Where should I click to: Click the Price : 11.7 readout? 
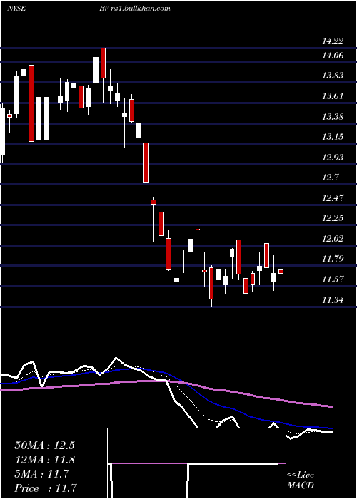(46, 488)
